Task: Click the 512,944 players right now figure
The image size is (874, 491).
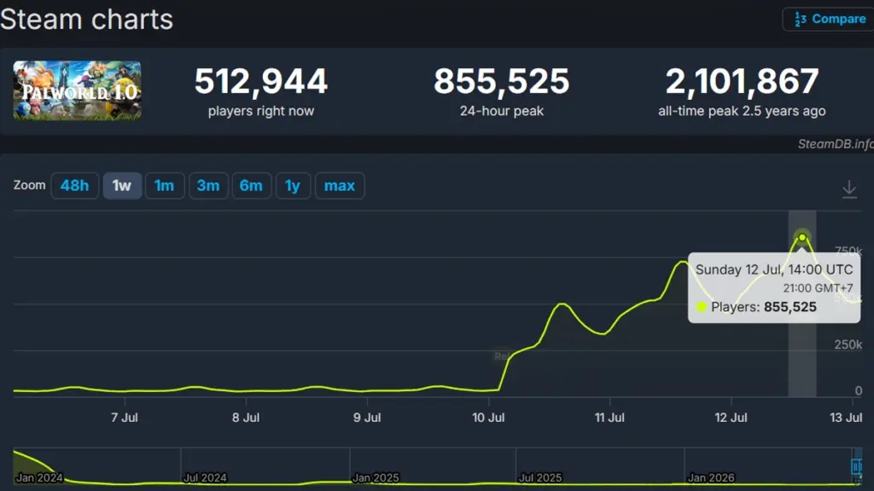Action: point(261,81)
